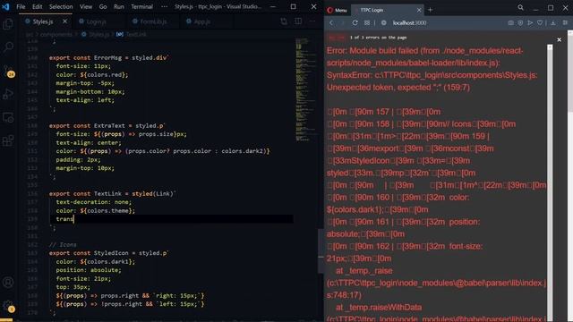
Task: Click the site info icon beside address
Action: click(x=383, y=22)
